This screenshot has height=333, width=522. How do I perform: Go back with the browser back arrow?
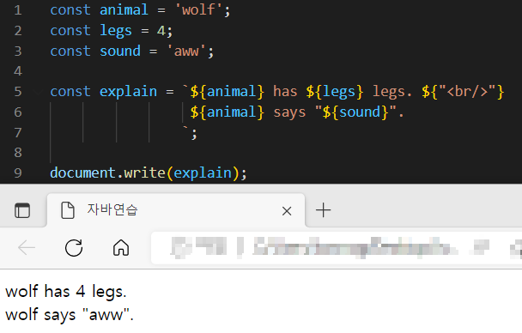[27, 247]
